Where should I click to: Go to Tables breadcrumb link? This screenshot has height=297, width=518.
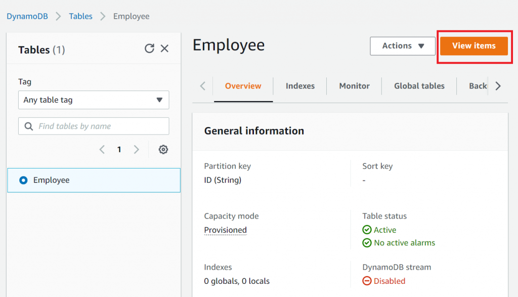coord(81,16)
